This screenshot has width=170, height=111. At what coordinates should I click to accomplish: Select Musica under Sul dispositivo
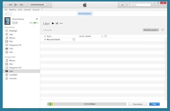(x=12, y=60)
